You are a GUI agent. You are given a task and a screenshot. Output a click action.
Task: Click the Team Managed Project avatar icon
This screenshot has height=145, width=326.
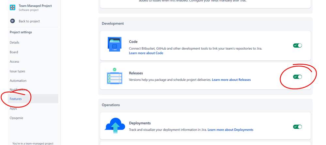click(12, 8)
